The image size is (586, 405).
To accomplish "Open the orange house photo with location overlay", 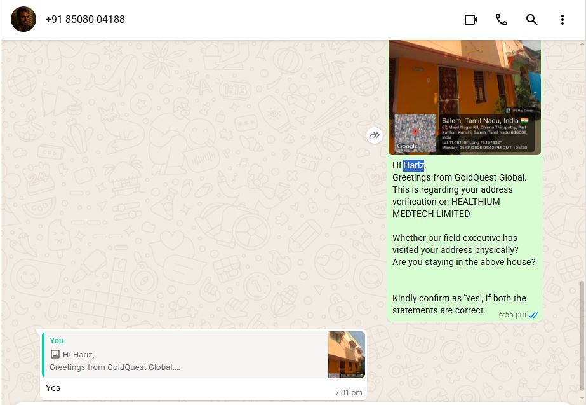I will pos(465,97).
